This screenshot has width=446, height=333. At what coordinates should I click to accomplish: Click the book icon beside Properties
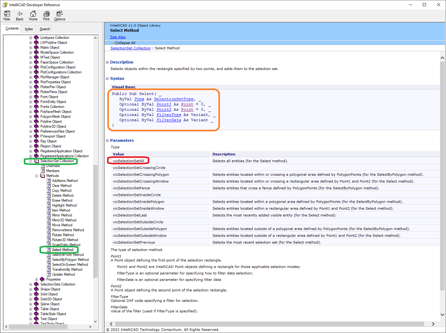pyautogui.click(x=42, y=279)
